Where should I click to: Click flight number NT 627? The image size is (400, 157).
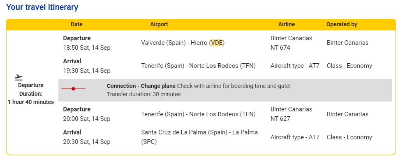280,119
